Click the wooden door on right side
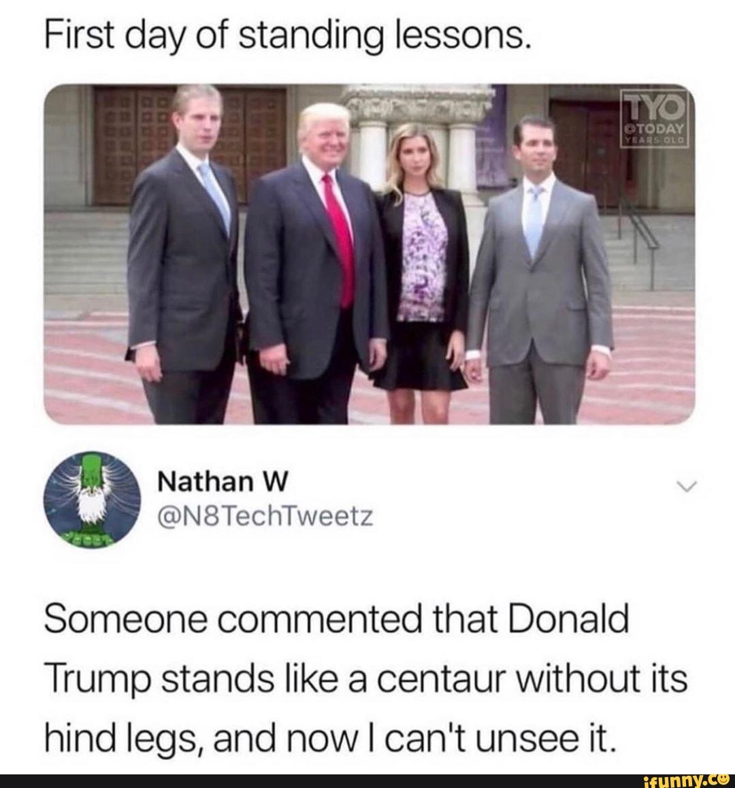The height and width of the screenshot is (788, 735). (588, 151)
